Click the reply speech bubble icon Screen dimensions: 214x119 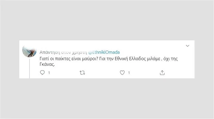click(x=42, y=73)
